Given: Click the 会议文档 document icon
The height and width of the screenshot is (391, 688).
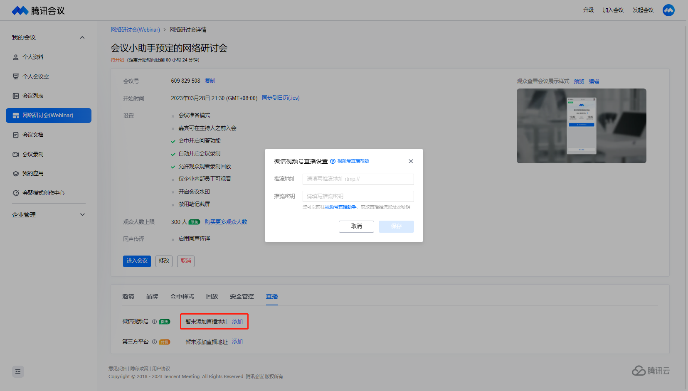Looking at the screenshot, I should (16, 135).
